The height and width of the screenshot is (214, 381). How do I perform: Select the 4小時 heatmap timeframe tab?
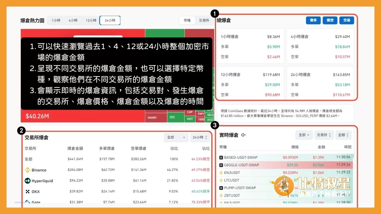click(73, 21)
